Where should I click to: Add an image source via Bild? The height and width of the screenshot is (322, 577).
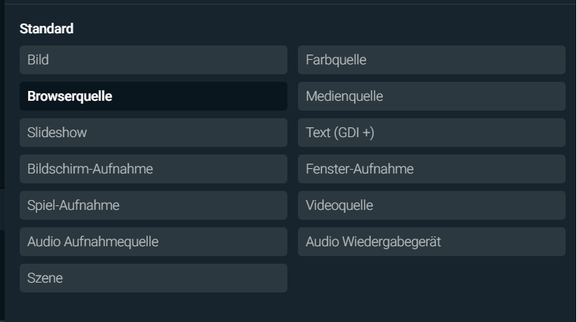point(153,60)
